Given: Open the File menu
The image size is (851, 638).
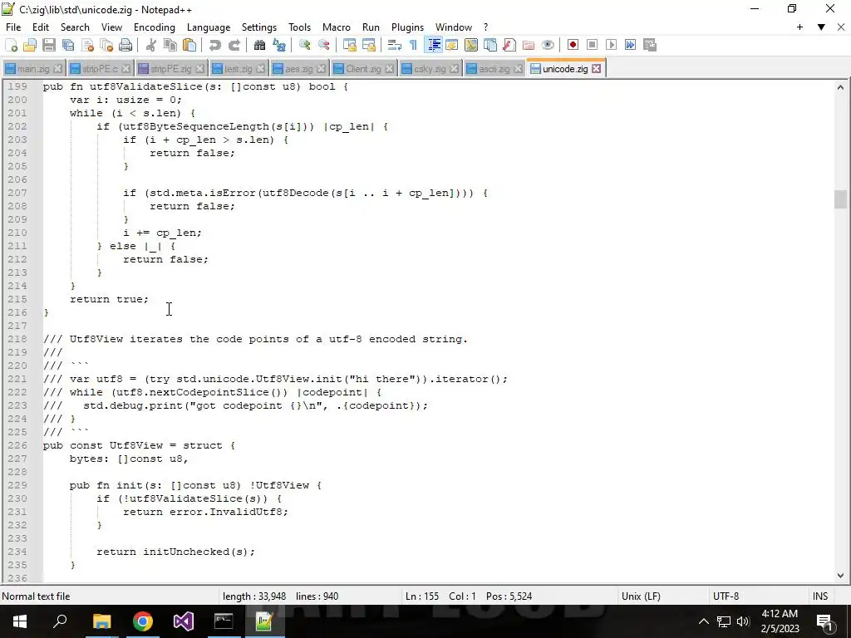Looking at the screenshot, I should (13, 27).
